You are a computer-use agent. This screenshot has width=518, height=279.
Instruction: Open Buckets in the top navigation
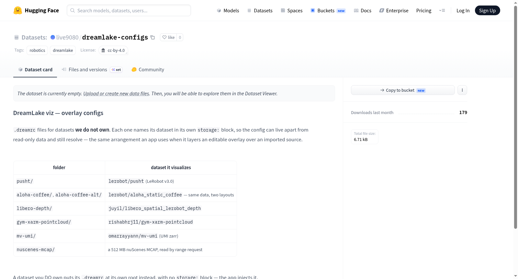click(328, 10)
